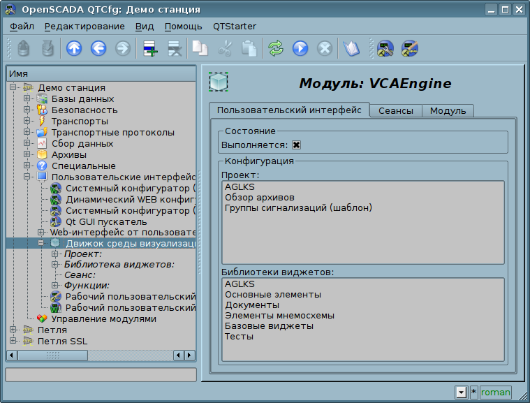Click the Безопасность keys icon in tree
This screenshot has width=530, height=403.
(x=42, y=110)
